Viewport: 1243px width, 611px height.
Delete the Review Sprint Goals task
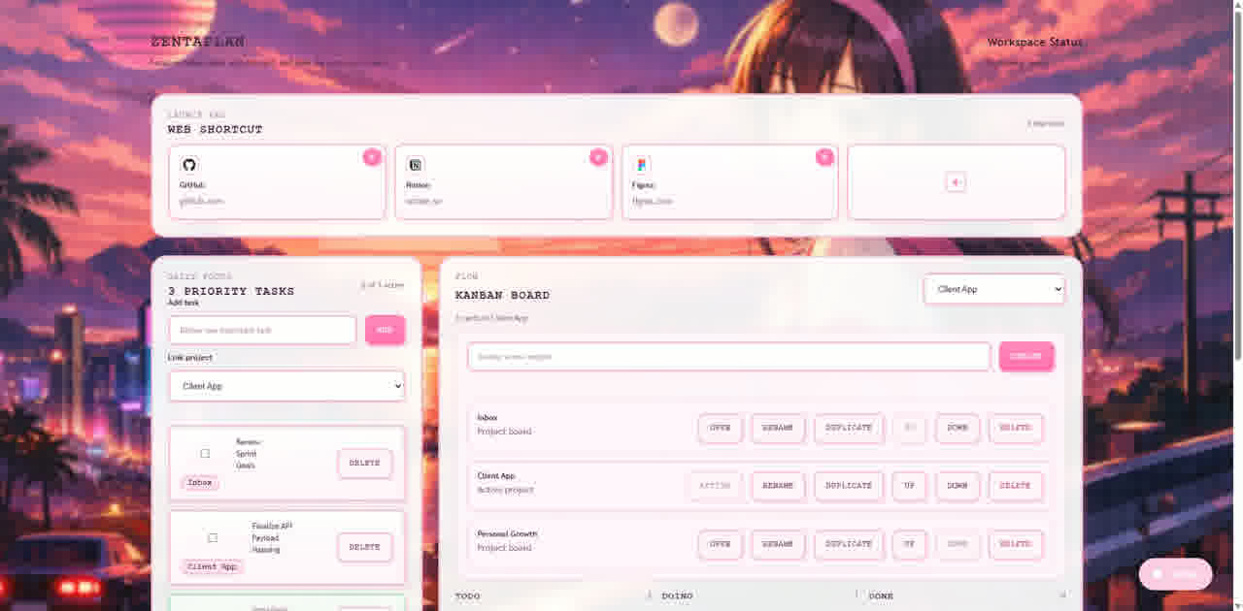(364, 464)
